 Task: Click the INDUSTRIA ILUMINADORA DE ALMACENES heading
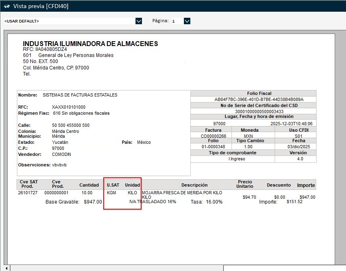point(90,44)
